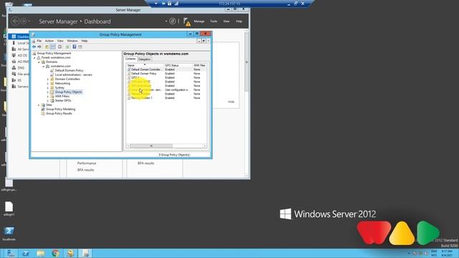Open the File Explorer taskbar icon
Image resolution: width=459 pixels, height=258 pixels.
[x=41, y=253]
